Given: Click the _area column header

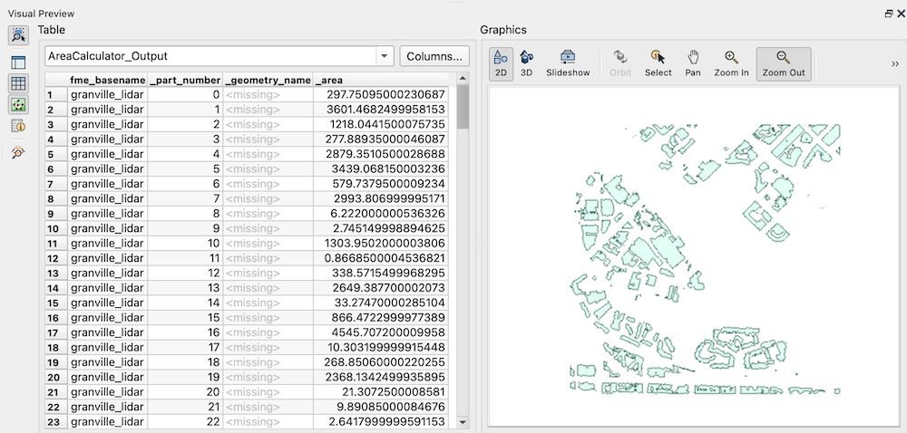Looking at the screenshot, I should click(x=381, y=80).
